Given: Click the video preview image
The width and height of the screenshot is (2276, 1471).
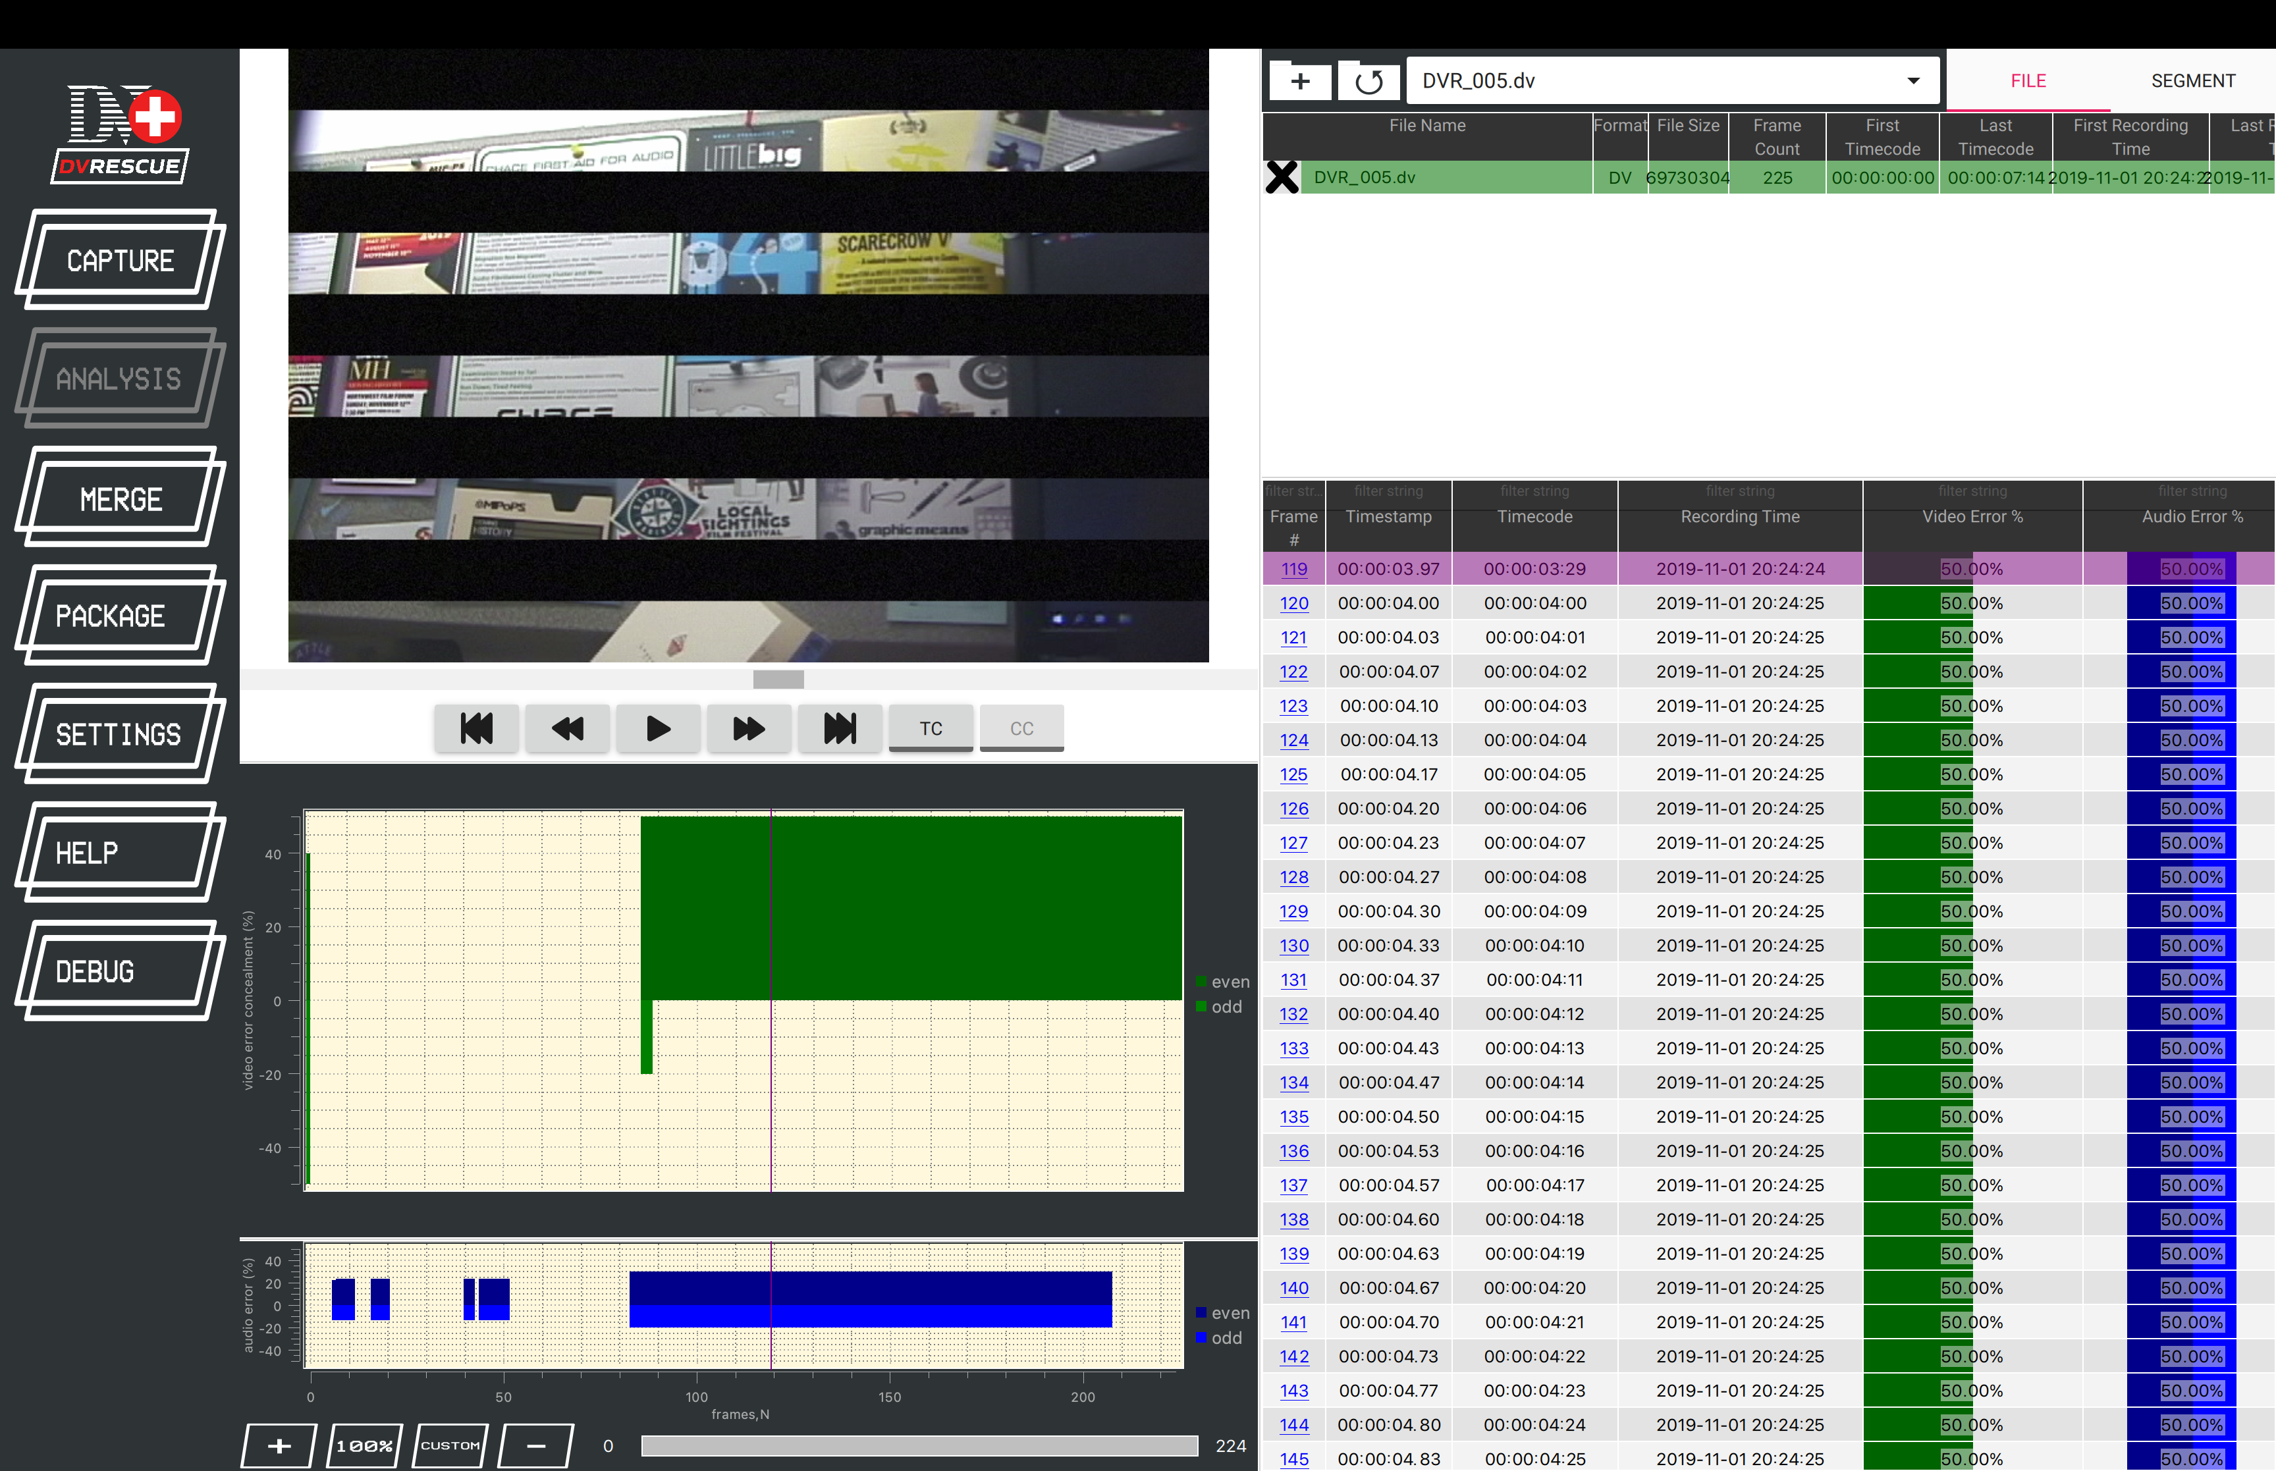Looking at the screenshot, I should pos(749,356).
